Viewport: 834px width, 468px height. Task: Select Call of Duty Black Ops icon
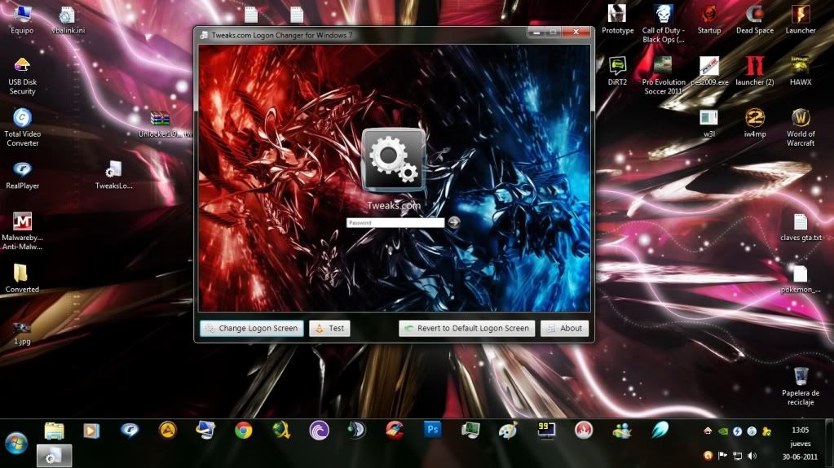(x=664, y=24)
